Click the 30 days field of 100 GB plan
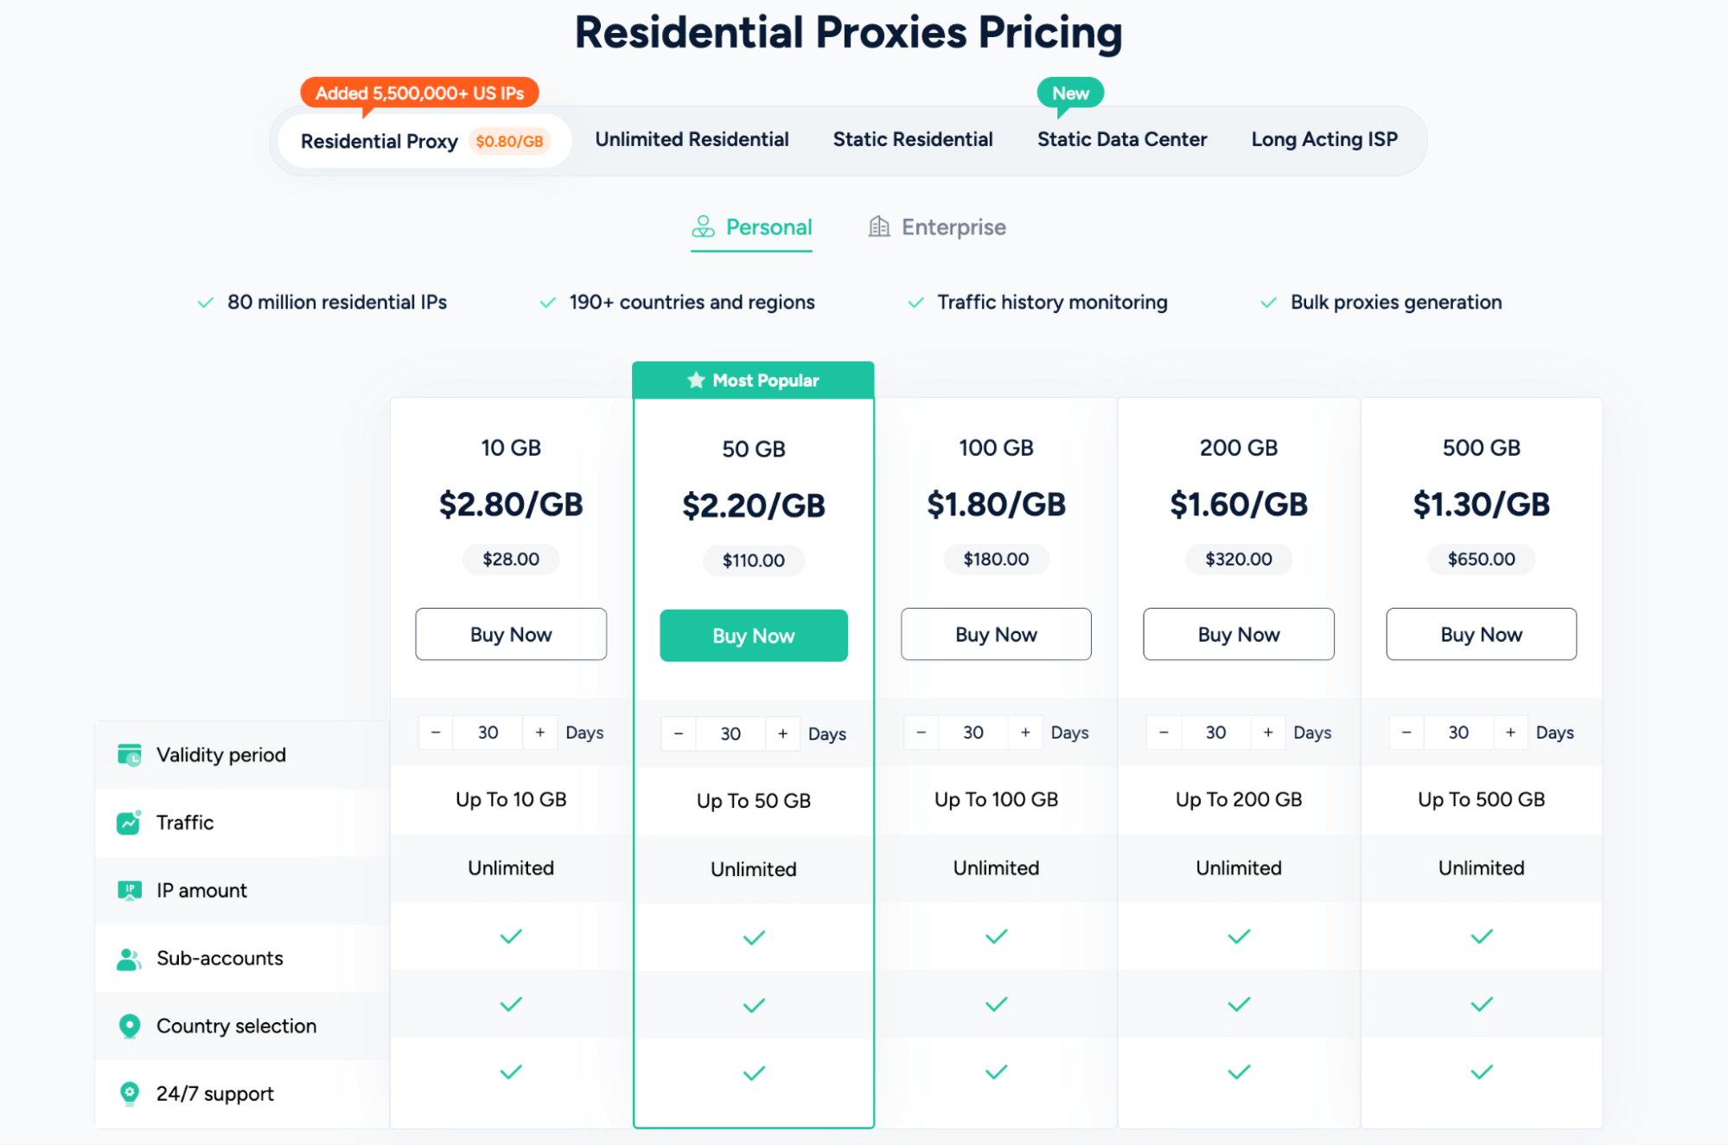 pos(972,732)
